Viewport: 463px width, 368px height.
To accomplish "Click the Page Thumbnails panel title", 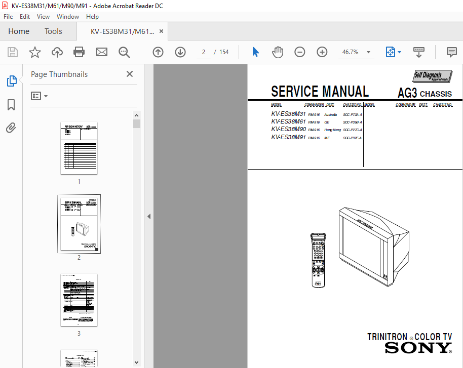I will point(59,74).
